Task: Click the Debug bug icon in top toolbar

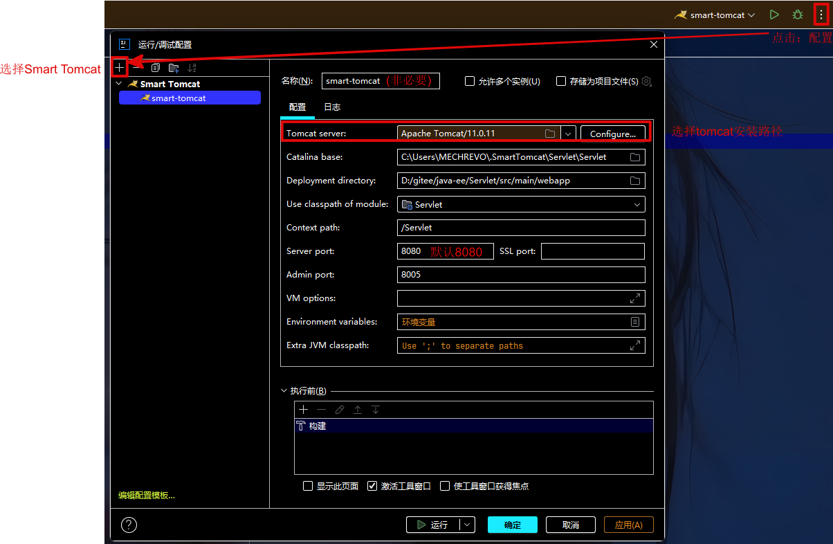Action: point(798,15)
